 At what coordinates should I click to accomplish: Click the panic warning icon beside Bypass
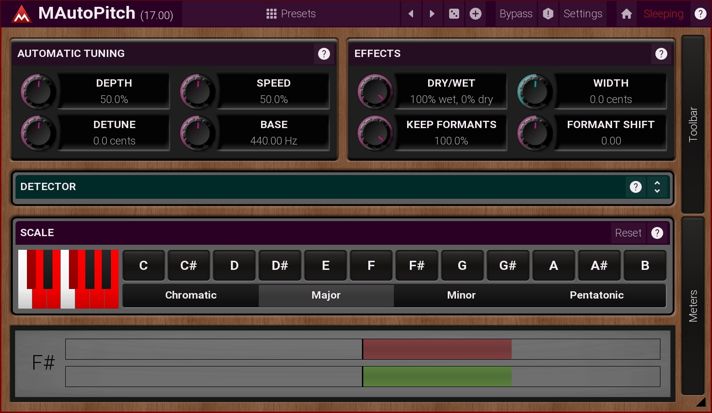coord(548,14)
